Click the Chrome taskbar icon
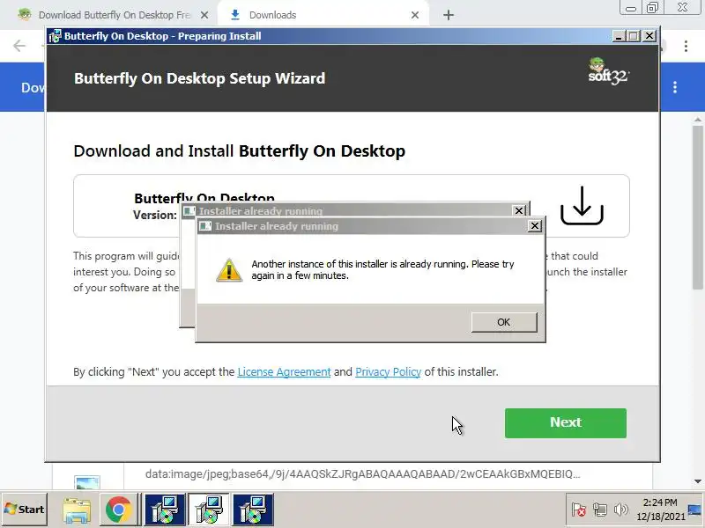The image size is (705, 528). coord(118,510)
